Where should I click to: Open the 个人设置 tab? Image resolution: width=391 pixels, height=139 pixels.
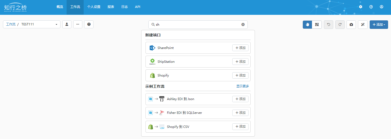pyautogui.click(x=94, y=7)
